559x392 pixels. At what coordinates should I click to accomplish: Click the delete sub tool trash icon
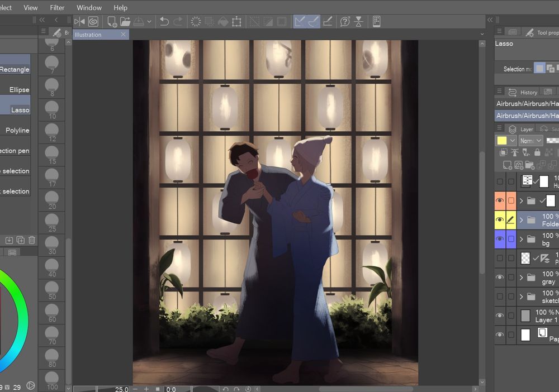[x=32, y=240]
